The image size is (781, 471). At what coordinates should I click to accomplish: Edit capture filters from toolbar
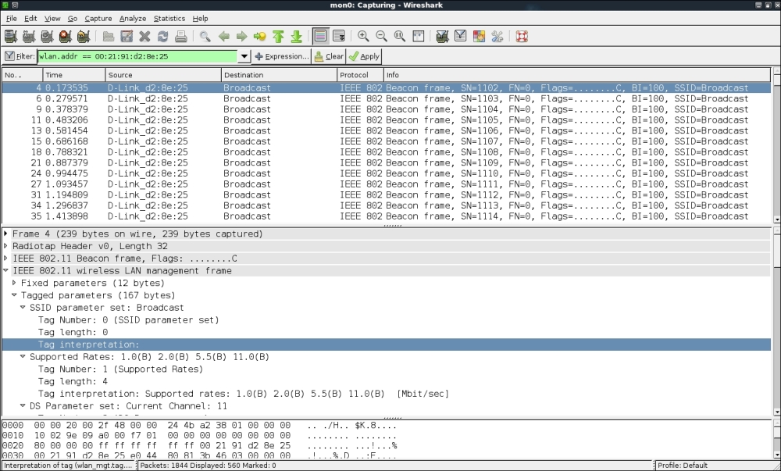coord(442,37)
